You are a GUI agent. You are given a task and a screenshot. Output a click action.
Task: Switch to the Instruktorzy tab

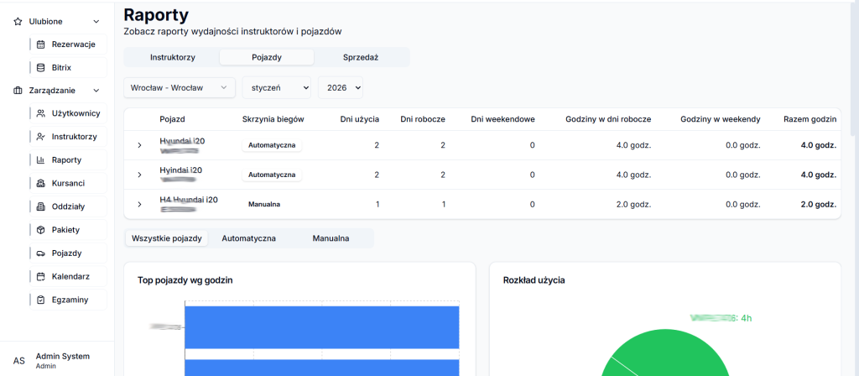point(172,57)
